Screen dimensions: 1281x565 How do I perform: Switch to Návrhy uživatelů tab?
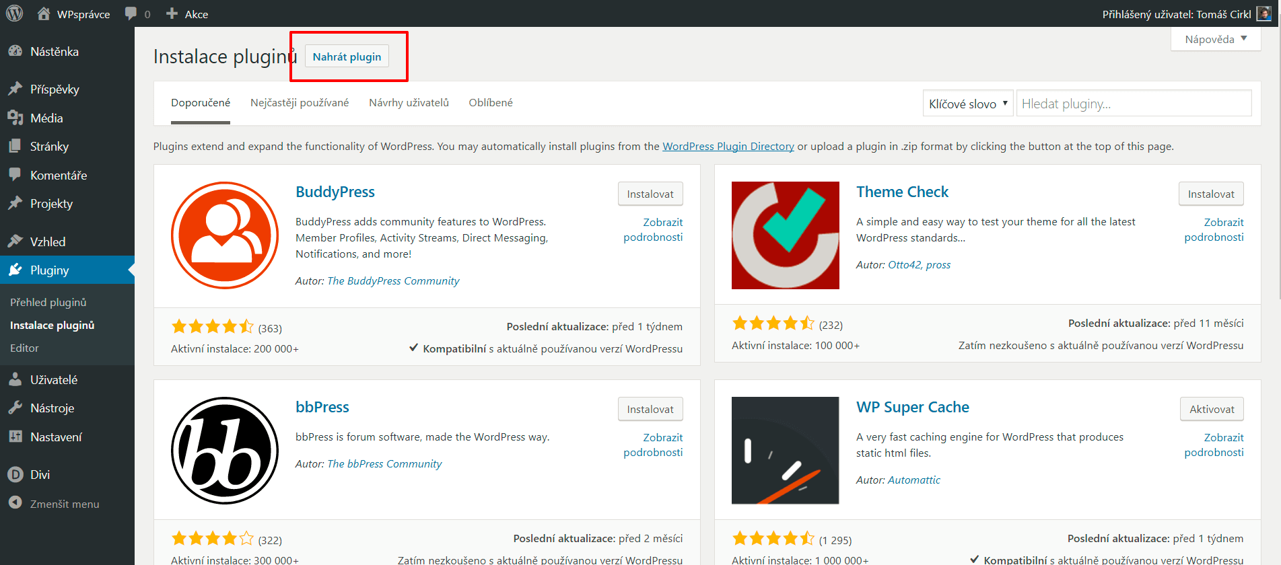(409, 103)
